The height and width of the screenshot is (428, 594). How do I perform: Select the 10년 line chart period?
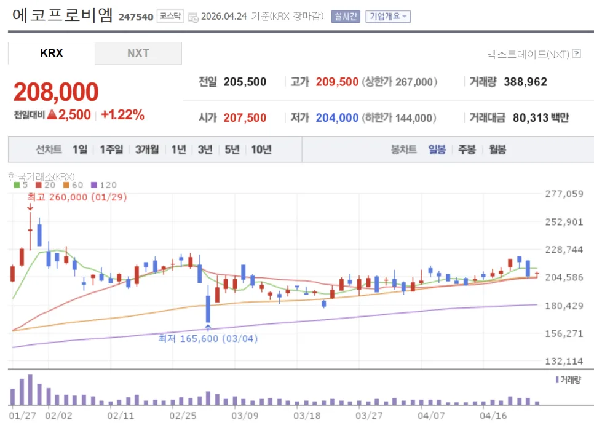tap(261, 149)
